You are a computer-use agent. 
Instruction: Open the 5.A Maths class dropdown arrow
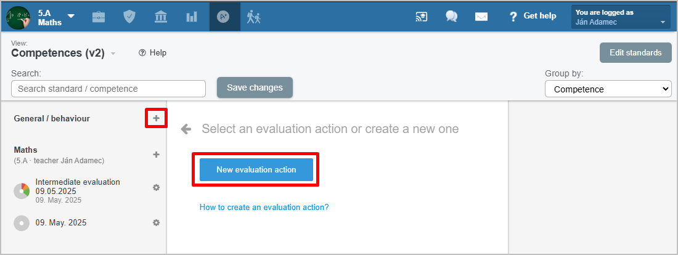(71, 17)
